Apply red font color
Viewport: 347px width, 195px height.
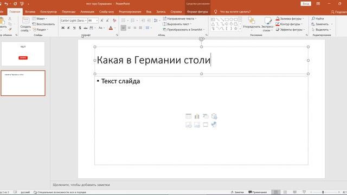(x=111, y=28)
